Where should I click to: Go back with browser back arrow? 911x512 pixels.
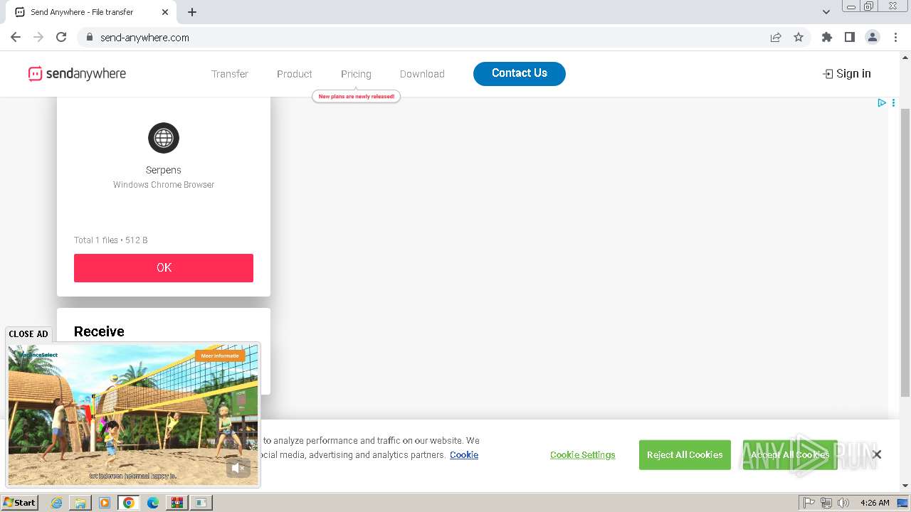pos(16,37)
